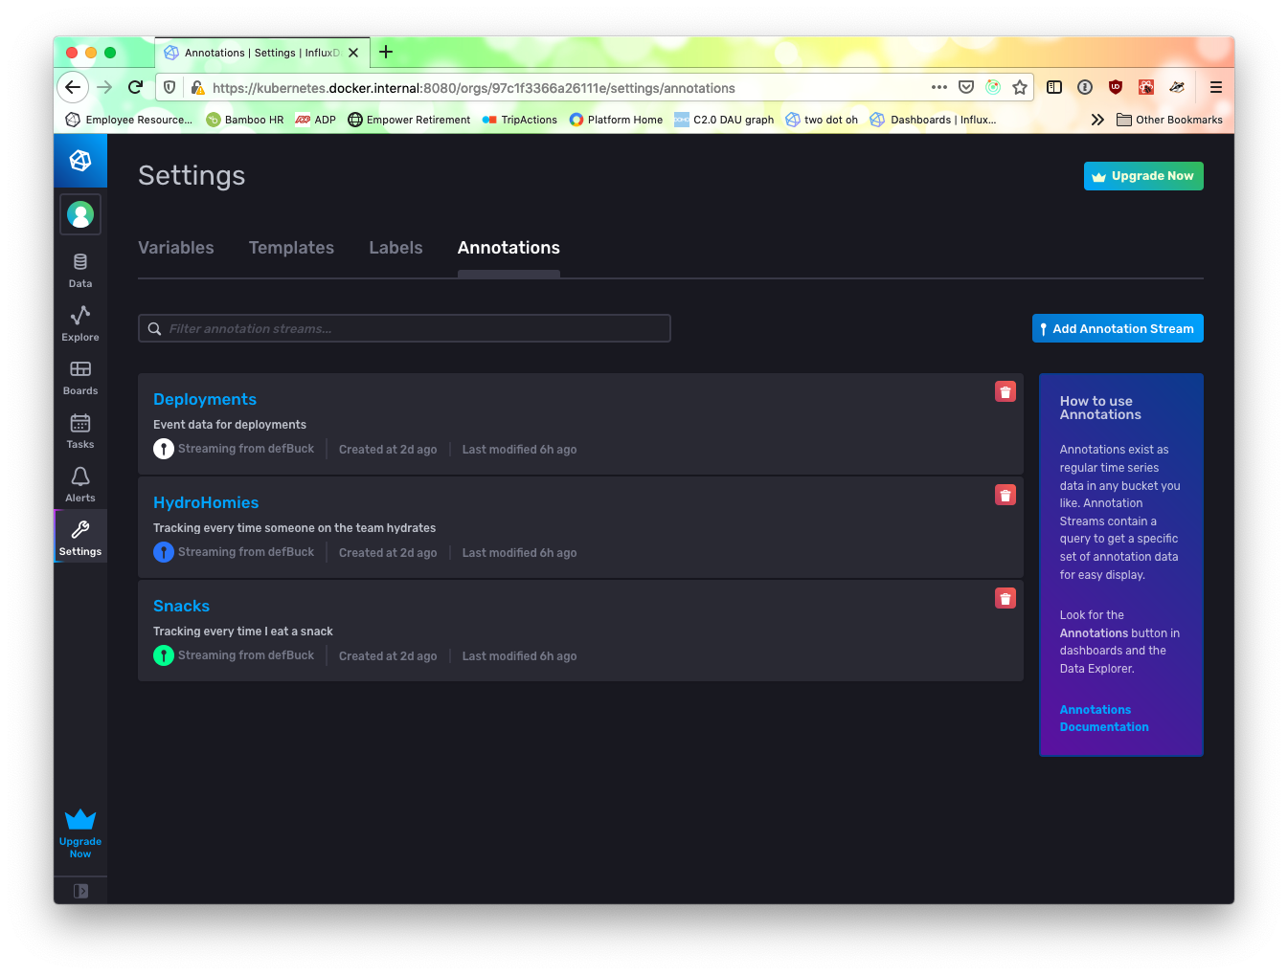Collapse the sidebar using the bottom arrow
Screen dimensions: 1288x975
point(80,890)
